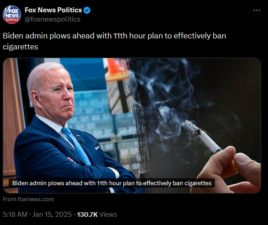View the 130.7K view count analytics
This screenshot has width=268, height=225.
[87, 214]
